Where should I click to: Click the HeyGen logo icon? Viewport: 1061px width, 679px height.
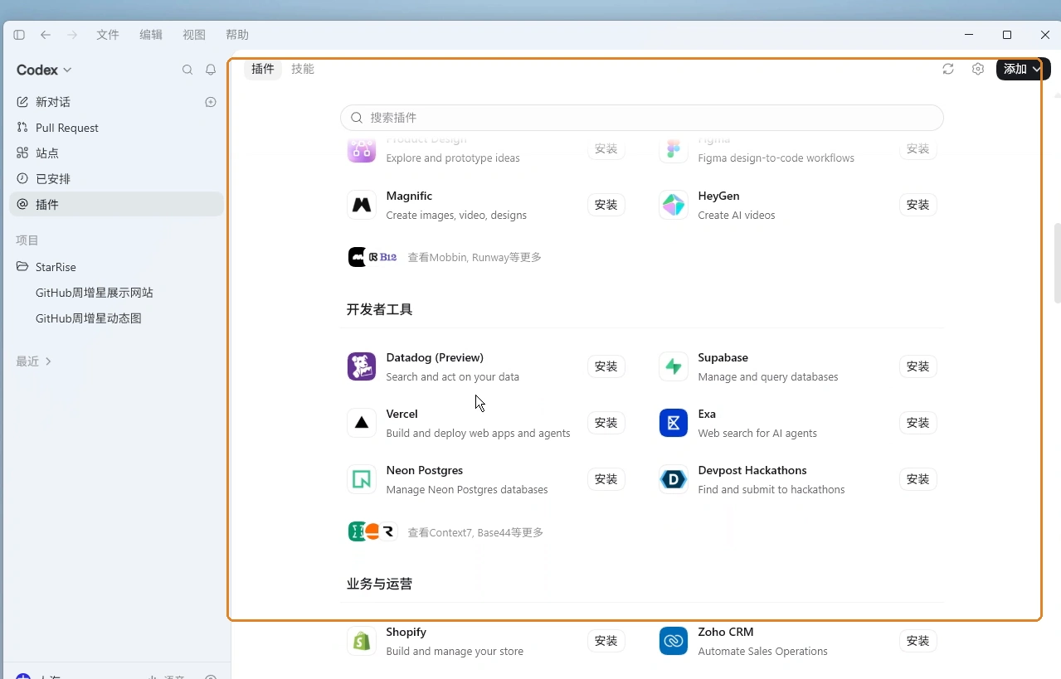point(674,205)
